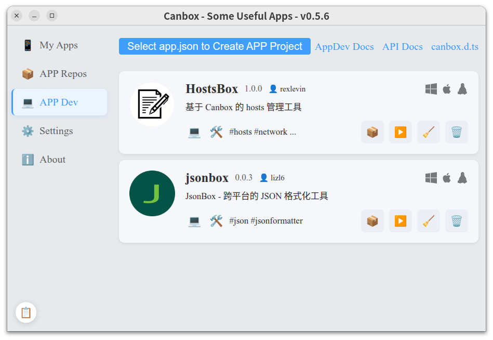Click the HostsBox app title
This screenshot has height=340, width=493.
point(211,89)
